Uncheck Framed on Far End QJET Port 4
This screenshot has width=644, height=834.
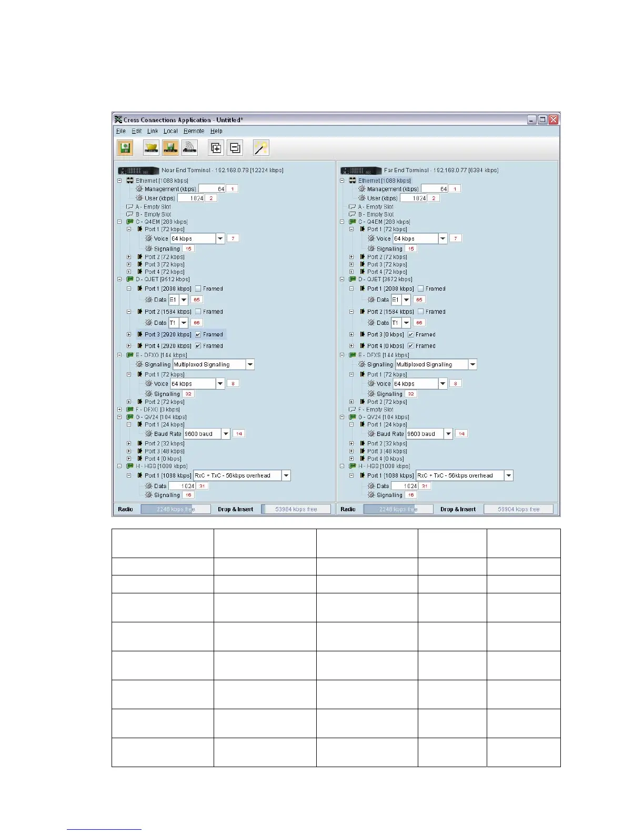click(411, 346)
